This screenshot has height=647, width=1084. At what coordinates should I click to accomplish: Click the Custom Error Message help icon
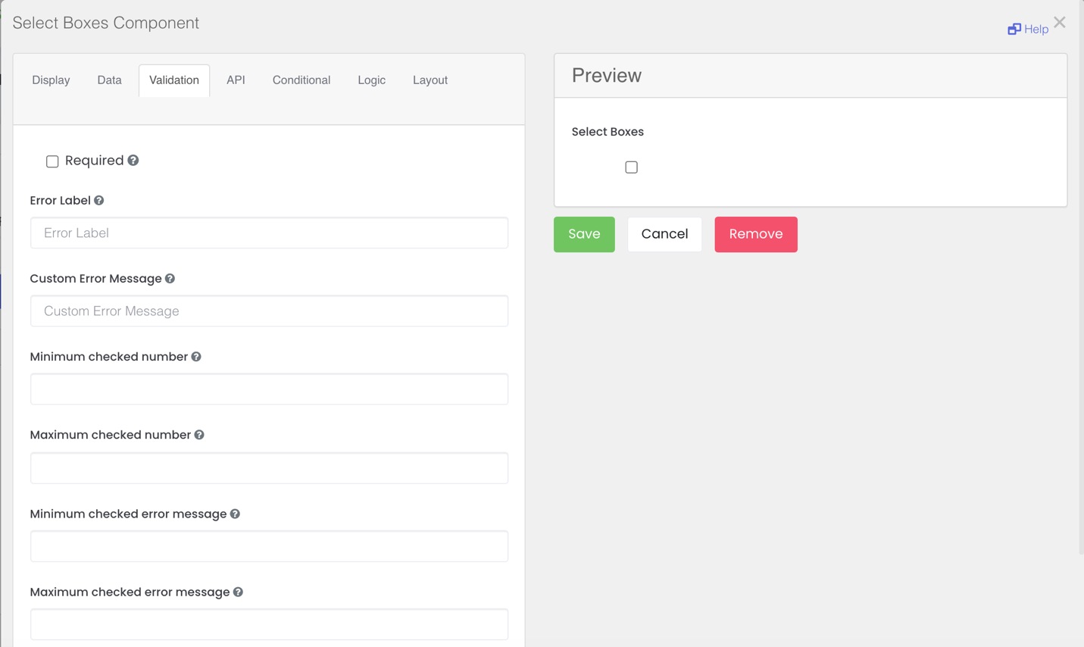tap(170, 279)
